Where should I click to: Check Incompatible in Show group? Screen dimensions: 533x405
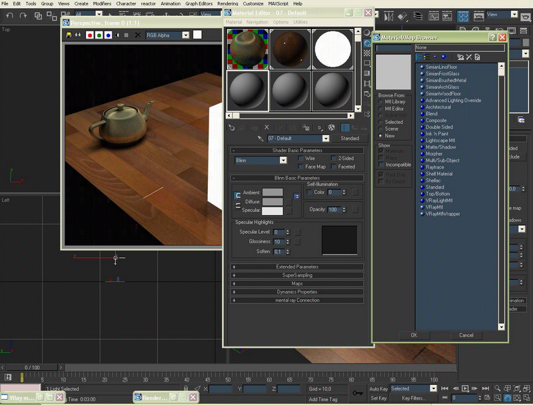[380, 165]
